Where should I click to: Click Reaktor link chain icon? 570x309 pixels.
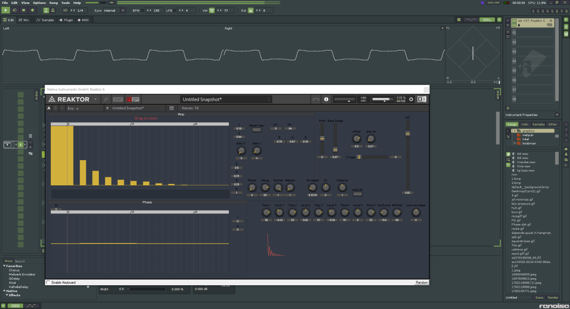pos(315,99)
